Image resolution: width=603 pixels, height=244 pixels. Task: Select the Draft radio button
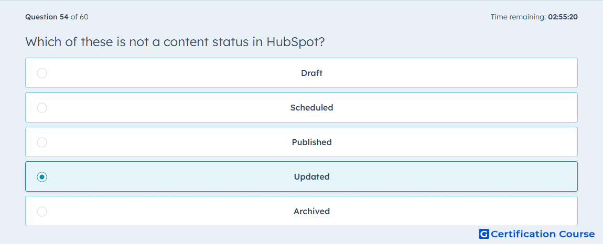(x=42, y=73)
